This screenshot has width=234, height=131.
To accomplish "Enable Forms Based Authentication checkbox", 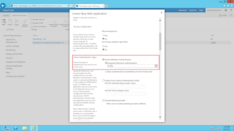I will [103, 80].
